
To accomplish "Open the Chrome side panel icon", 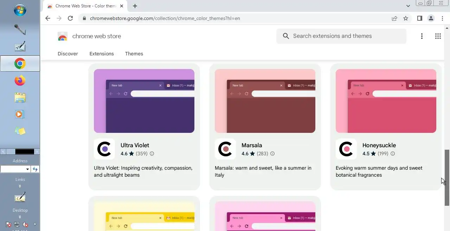I will [419, 18].
